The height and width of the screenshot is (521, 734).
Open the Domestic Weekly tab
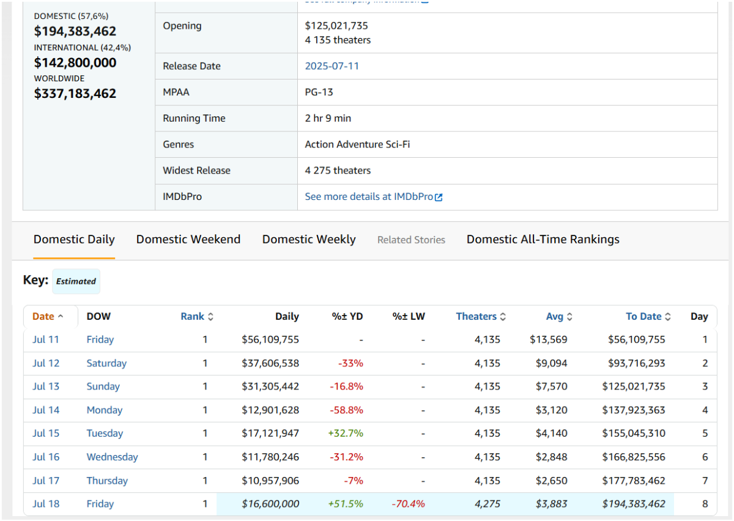click(x=309, y=239)
